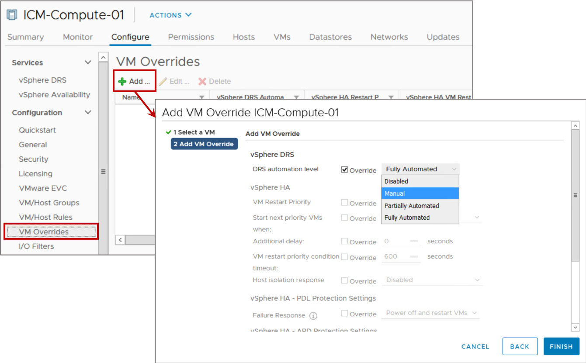Choose Fully Automated in the DRS list

[x=420, y=218]
